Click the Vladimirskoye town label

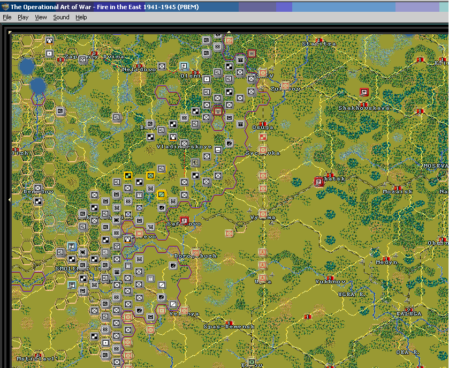184,147
